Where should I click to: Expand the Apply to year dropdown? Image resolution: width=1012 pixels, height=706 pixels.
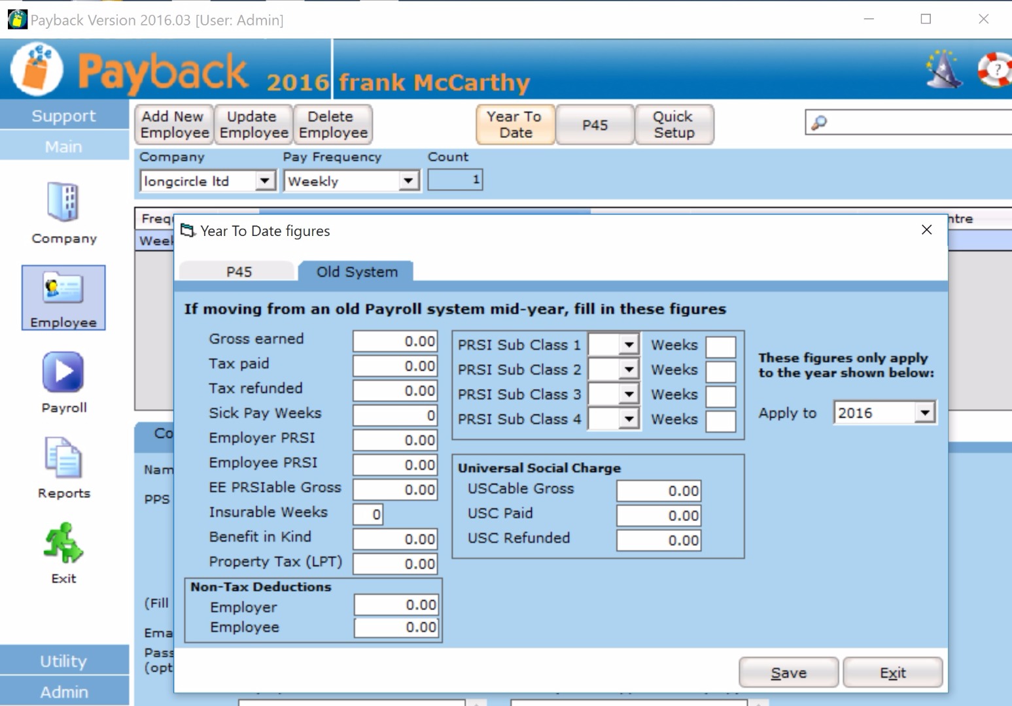(x=924, y=412)
